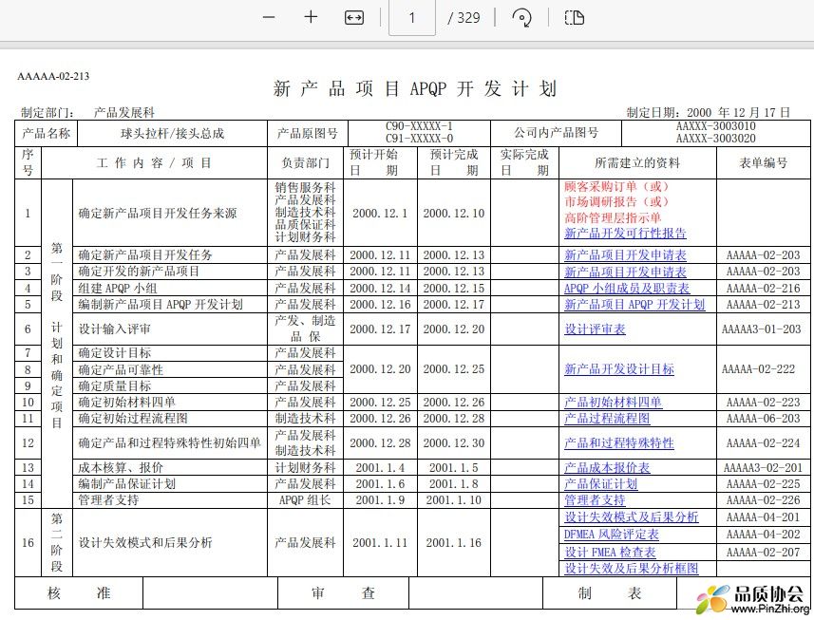This screenshot has width=814, height=620.
Task: Zoom in with the plus icon
Action: click(x=311, y=17)
